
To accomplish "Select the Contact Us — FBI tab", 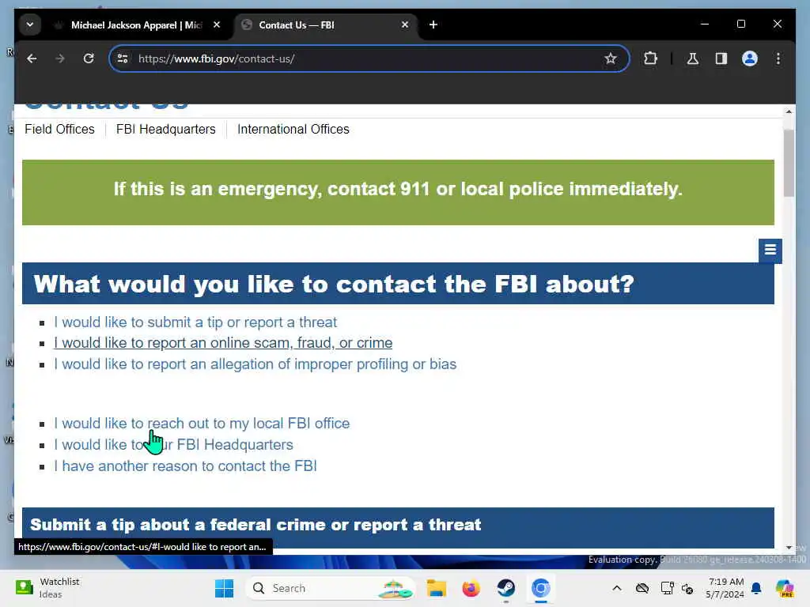I will pyautogui.click(x=325, y=25).
